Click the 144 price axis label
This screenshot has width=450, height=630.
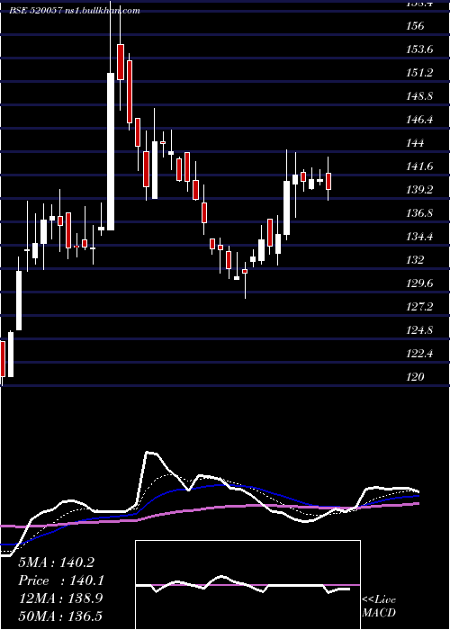416,143
